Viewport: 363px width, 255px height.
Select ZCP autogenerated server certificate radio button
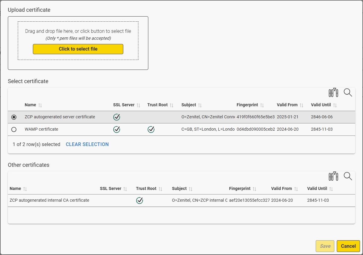[x=14, y=117]
